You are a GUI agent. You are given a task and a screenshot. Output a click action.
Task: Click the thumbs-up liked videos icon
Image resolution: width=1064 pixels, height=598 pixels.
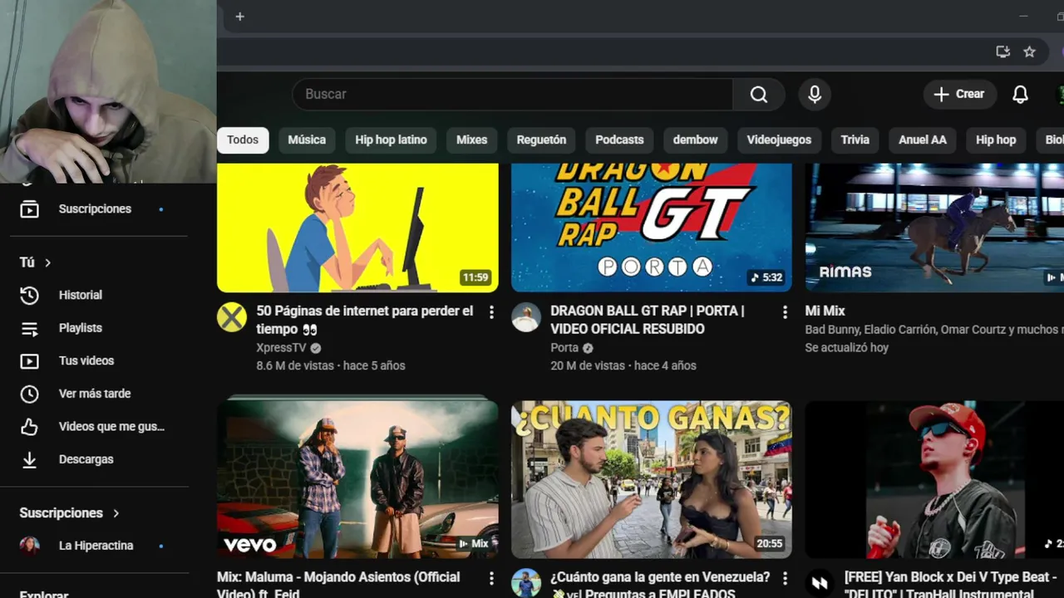click(29, 426)
